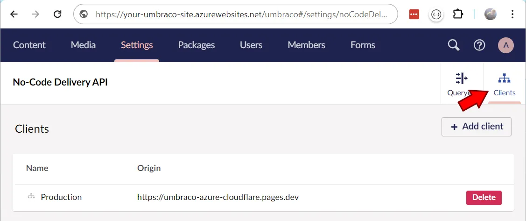Image resolution: width=526 pixels, height=221 pixels.
Task: Open the Umbraco help icon
Action: [x=479, y=45]
